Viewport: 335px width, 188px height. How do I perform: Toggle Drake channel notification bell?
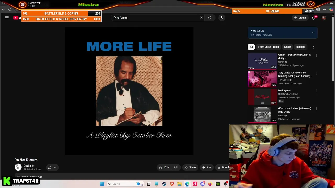click(50, 167)
